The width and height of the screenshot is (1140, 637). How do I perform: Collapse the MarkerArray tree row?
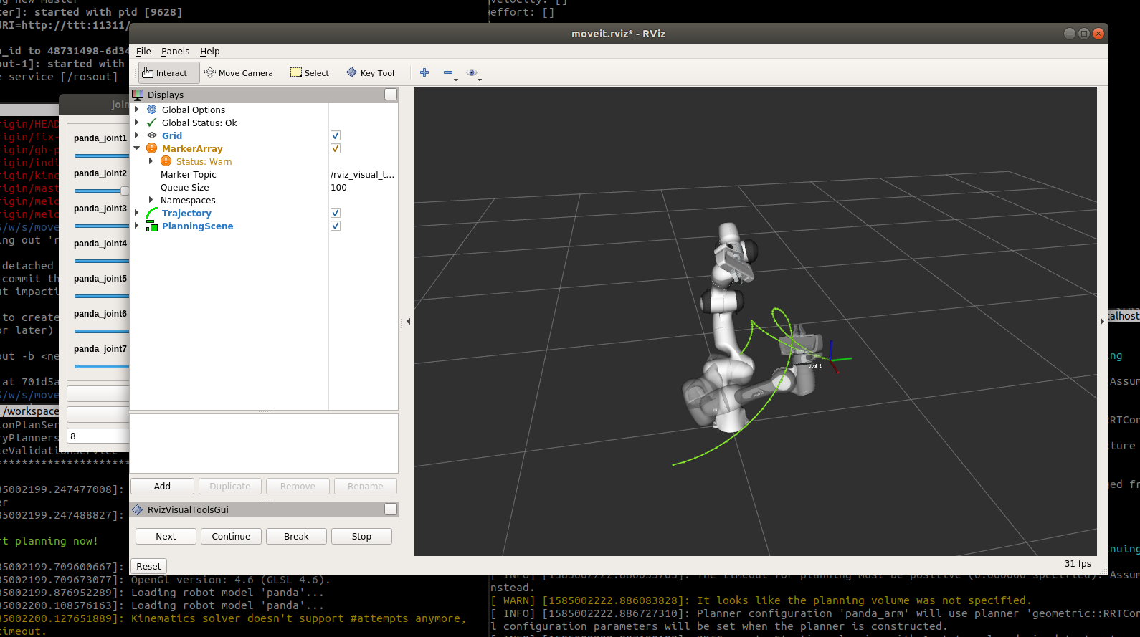(x=137, y=148)
